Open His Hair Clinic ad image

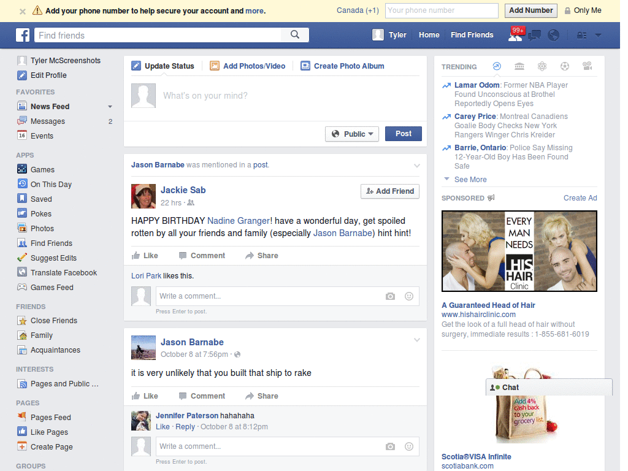click(x=519, y=251)
